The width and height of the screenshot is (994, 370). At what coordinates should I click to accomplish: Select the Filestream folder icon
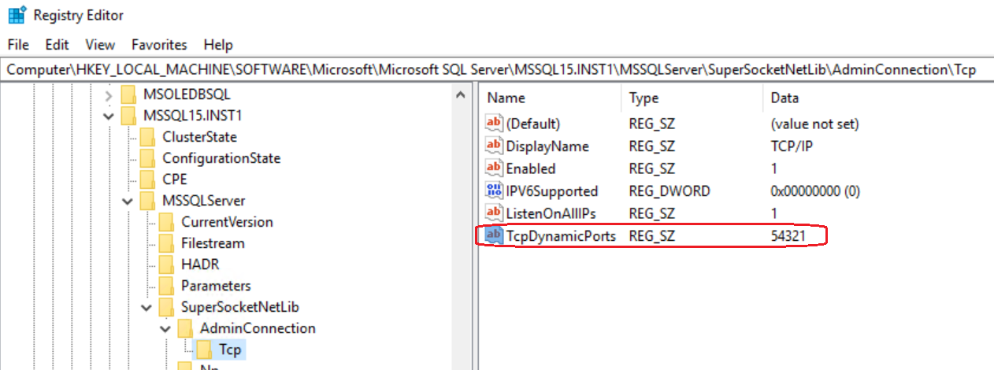pyautogui.click(x=167, y=243)
